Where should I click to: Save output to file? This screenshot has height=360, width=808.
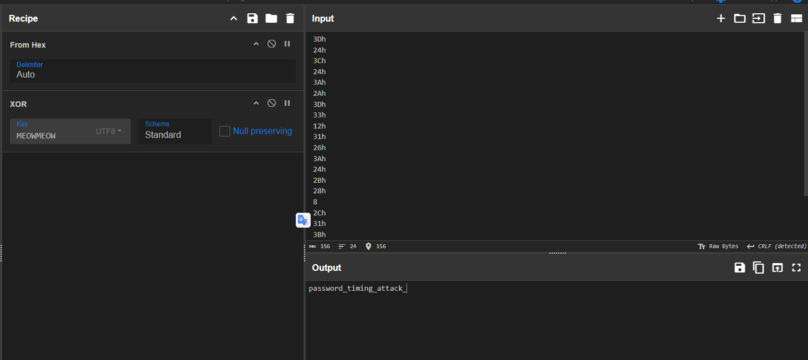pos(739,268)
